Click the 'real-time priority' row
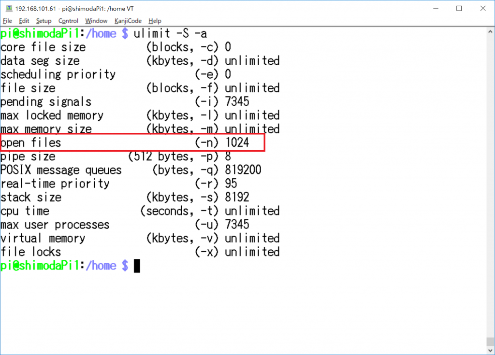 point(118,184)
